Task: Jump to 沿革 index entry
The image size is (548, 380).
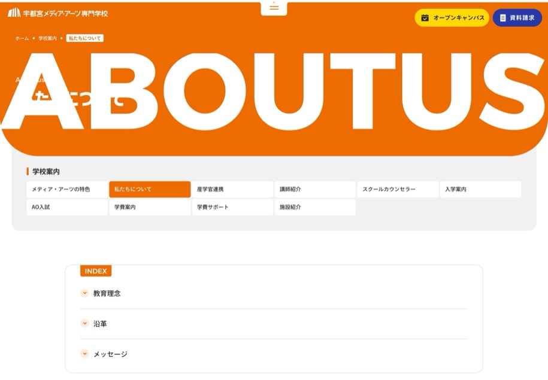Action: pyautogui.click(x=100, y=324)
